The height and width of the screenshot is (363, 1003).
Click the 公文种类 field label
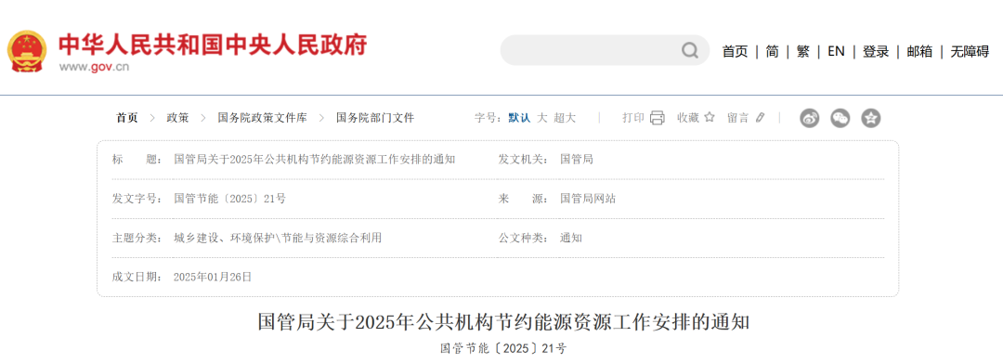point(523,238)
